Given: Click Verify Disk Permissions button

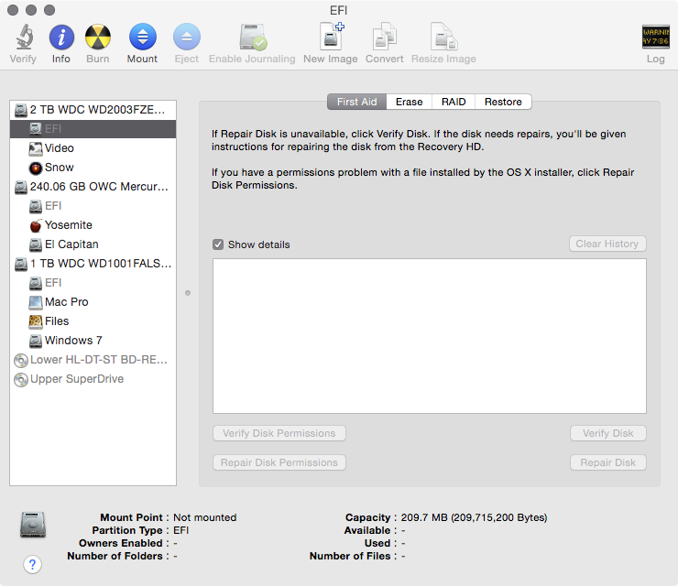Looking at the screenshot, I should (279, 433).
